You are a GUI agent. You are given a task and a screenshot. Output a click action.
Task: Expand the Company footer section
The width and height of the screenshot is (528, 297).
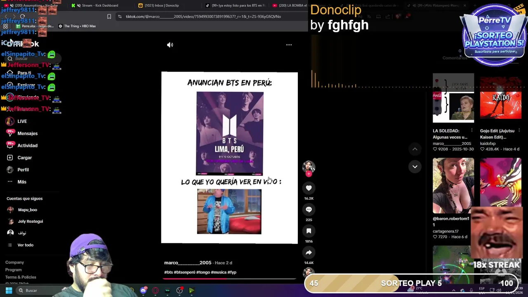[14, 262]
